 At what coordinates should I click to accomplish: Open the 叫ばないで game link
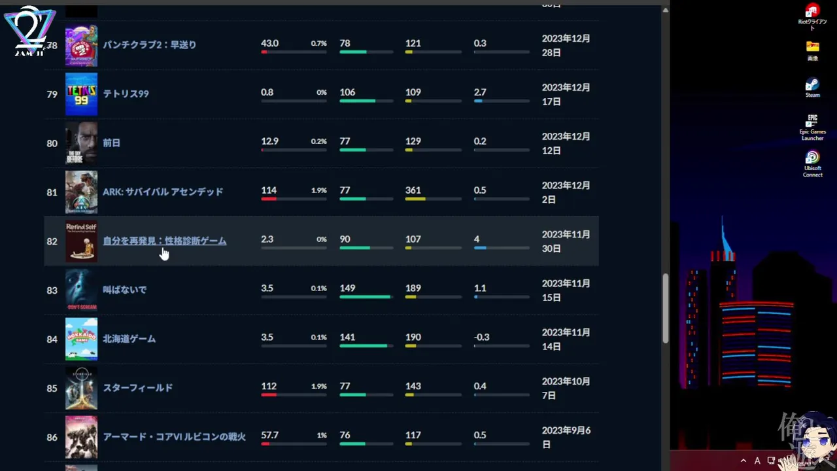(124, 290)
